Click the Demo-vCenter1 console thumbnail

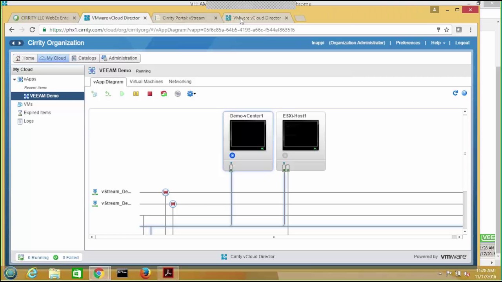pos(248,136)
